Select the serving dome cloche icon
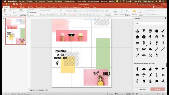The height and width of the screenshot is (95, 169). tap(150, 49)
